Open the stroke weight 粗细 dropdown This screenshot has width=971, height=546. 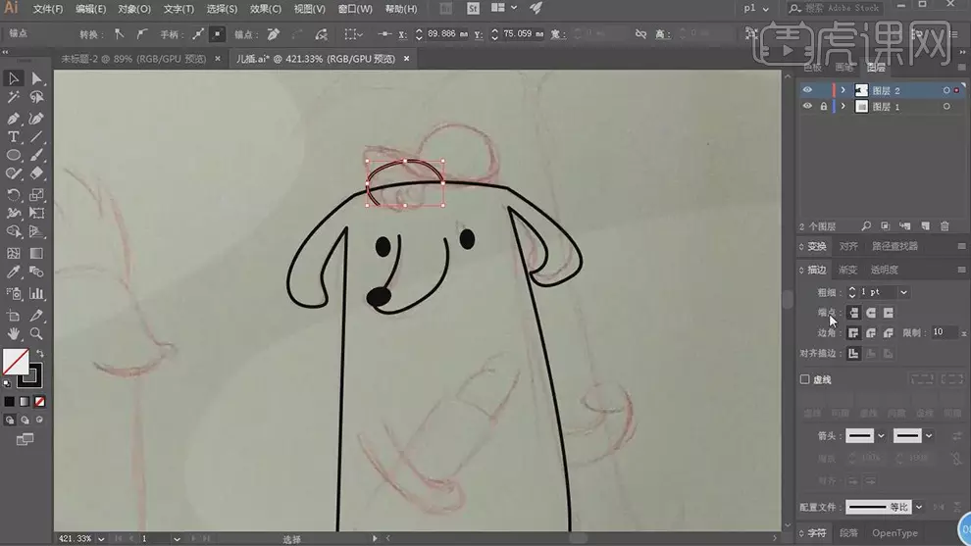(903, 292)
